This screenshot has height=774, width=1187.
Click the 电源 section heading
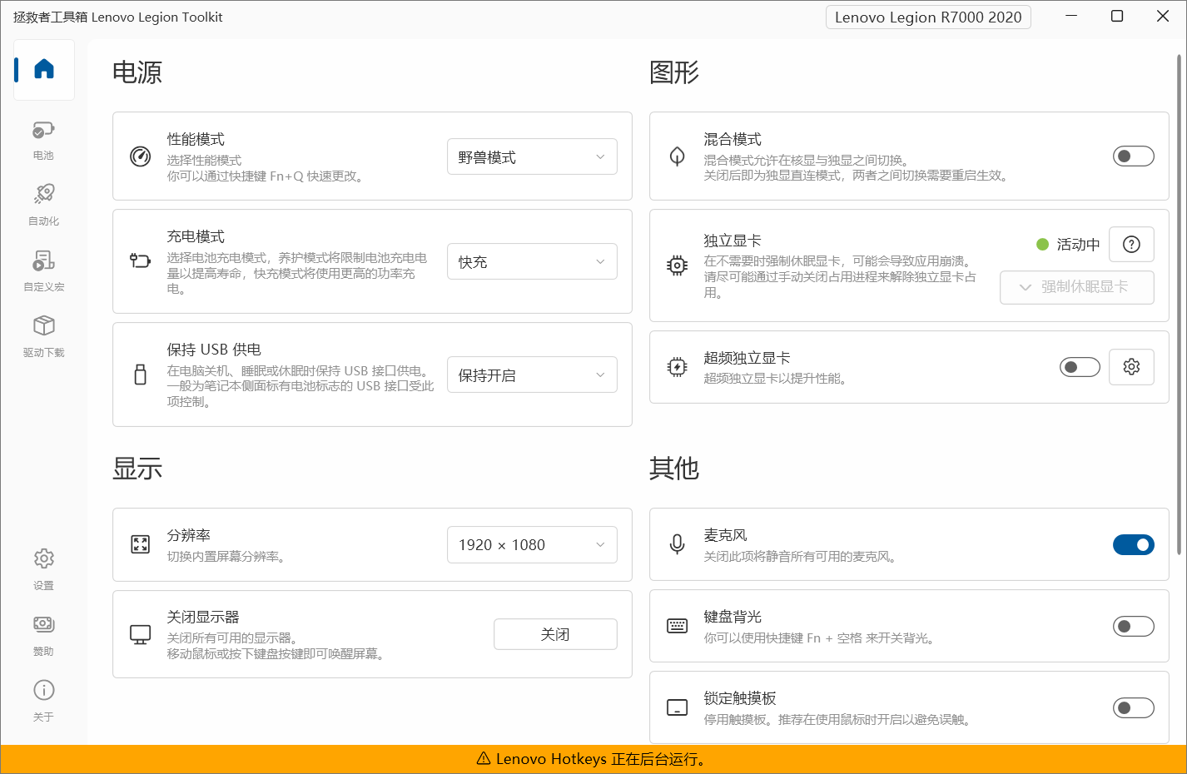tap(137, 72)
